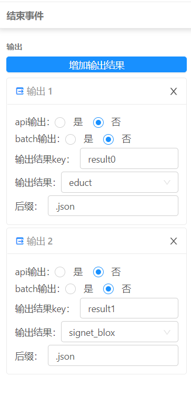This screenshot has width=191, height=395.
Task: Click the output icon beside 输出 2
Action: click(x=19, y=241)
